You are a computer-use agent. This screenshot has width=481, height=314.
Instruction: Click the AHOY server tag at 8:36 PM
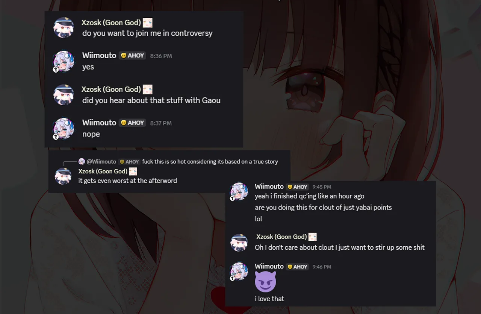coord(132,56)
